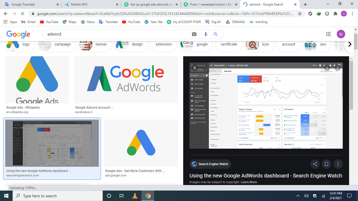Filter images by the design chip
The width and height of the screenshot is (358, 201).
click(131, 44)
